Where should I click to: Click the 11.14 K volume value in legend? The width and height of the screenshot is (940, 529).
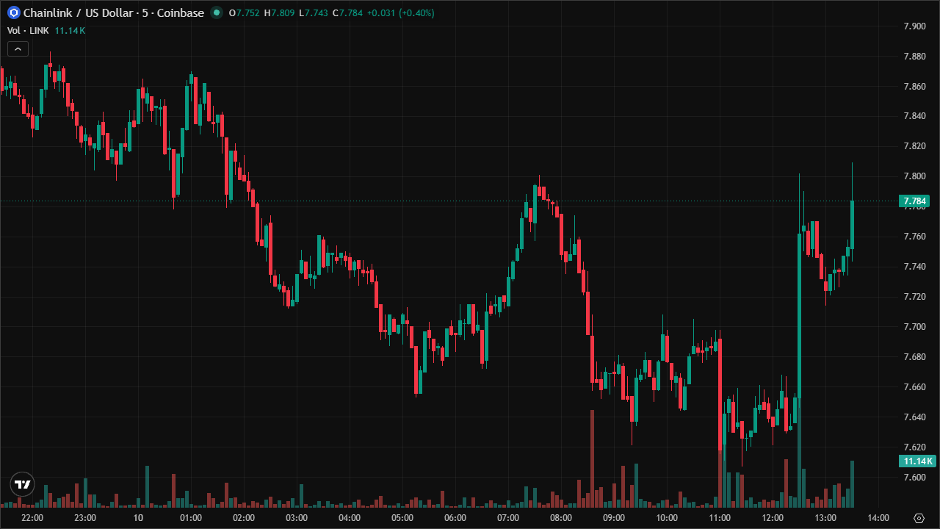(70, 30)
